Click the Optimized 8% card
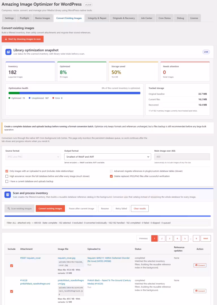The width and height of the screenshot is (217, 305). tap(82, 71)
